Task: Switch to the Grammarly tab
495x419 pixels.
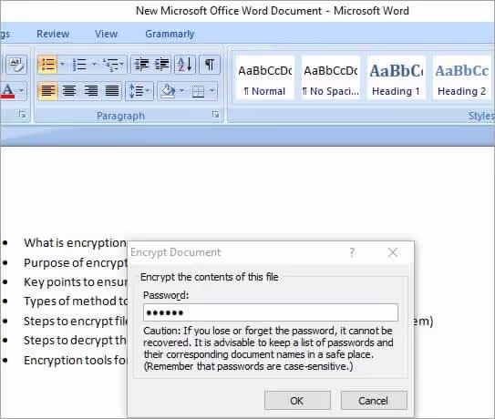Action: [170, 34]
